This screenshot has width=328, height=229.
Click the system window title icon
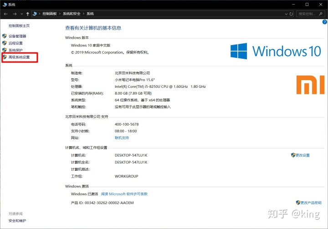(x=5, y=5)
